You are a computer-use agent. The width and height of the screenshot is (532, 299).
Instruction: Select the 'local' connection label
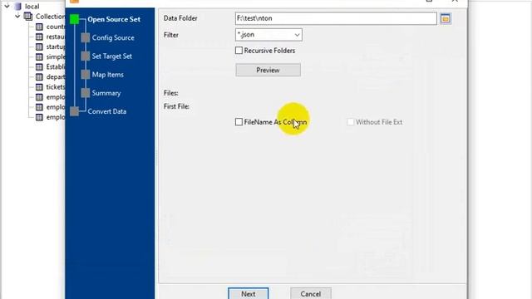(x=32, y=6)
